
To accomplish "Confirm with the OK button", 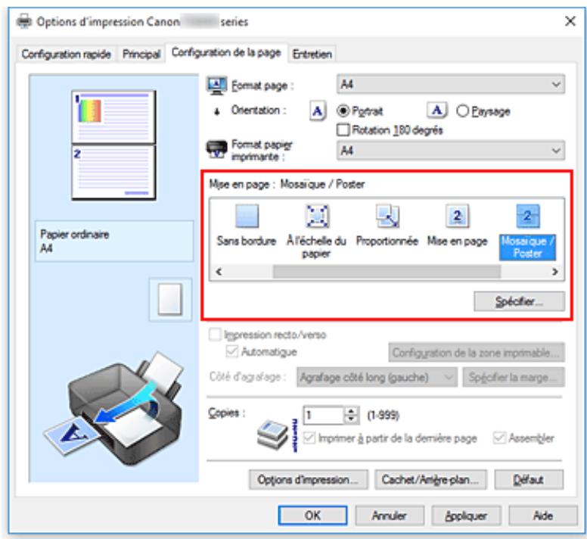I will (x=312, y=516).
